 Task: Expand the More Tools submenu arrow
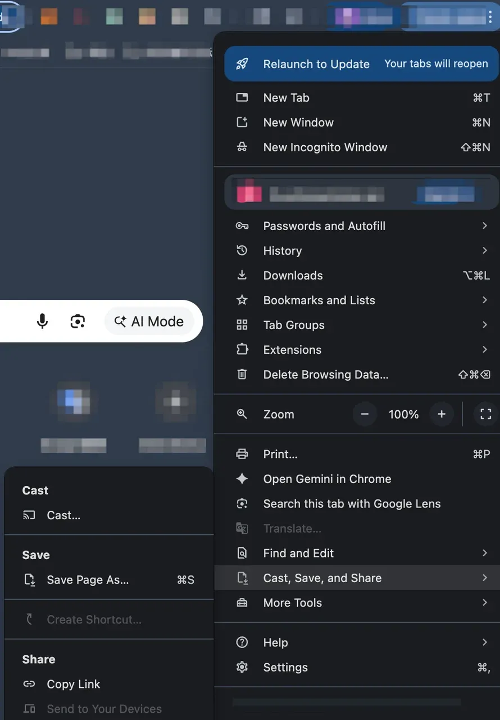coord(484,603)
